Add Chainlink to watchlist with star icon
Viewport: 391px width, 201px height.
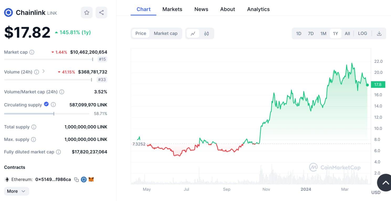[x=87, y=12]
